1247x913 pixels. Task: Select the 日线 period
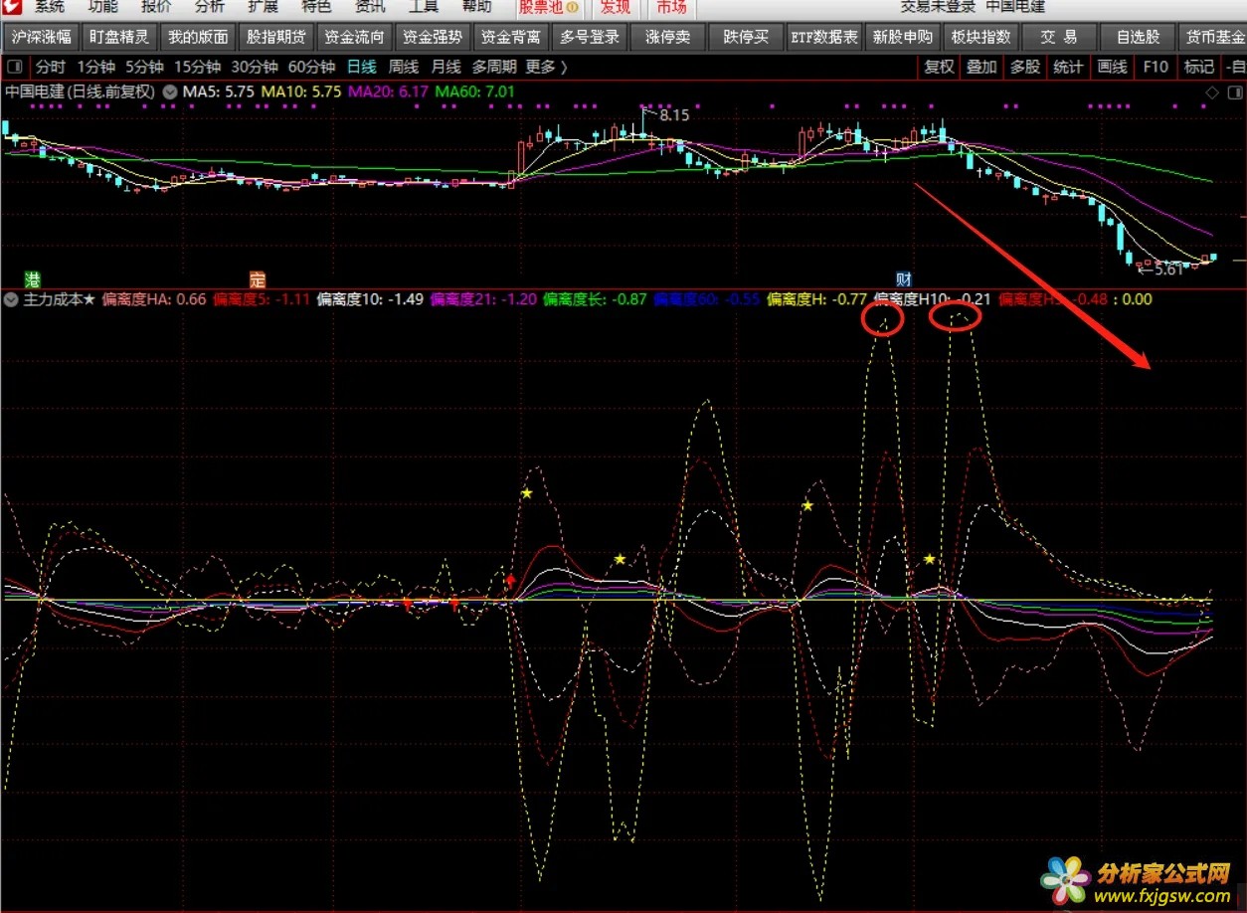coord(362,67)
